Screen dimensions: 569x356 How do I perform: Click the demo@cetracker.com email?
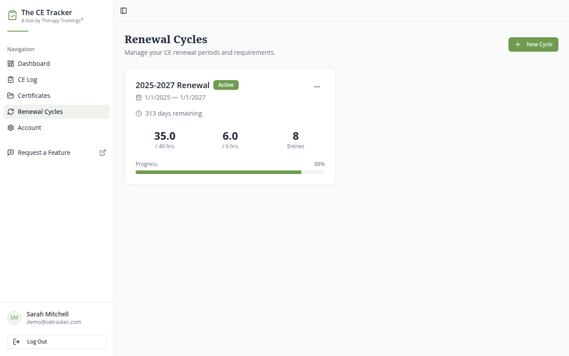[x=54, y=322]
